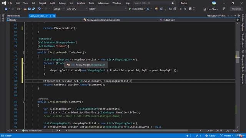Click the screenshot/camera toolbar icon

click(162, 9)
